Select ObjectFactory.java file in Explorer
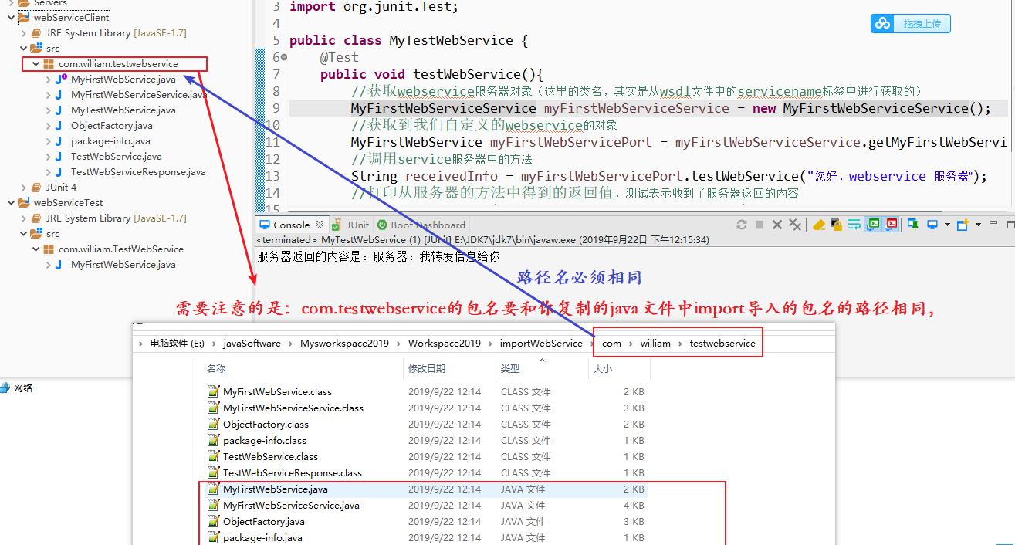1015x545 pixels. coord(264,521)
